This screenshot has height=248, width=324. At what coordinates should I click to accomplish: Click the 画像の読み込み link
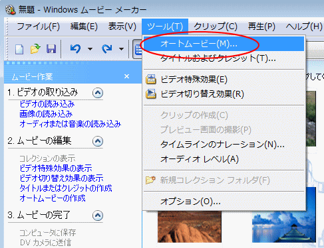[46, 114]
